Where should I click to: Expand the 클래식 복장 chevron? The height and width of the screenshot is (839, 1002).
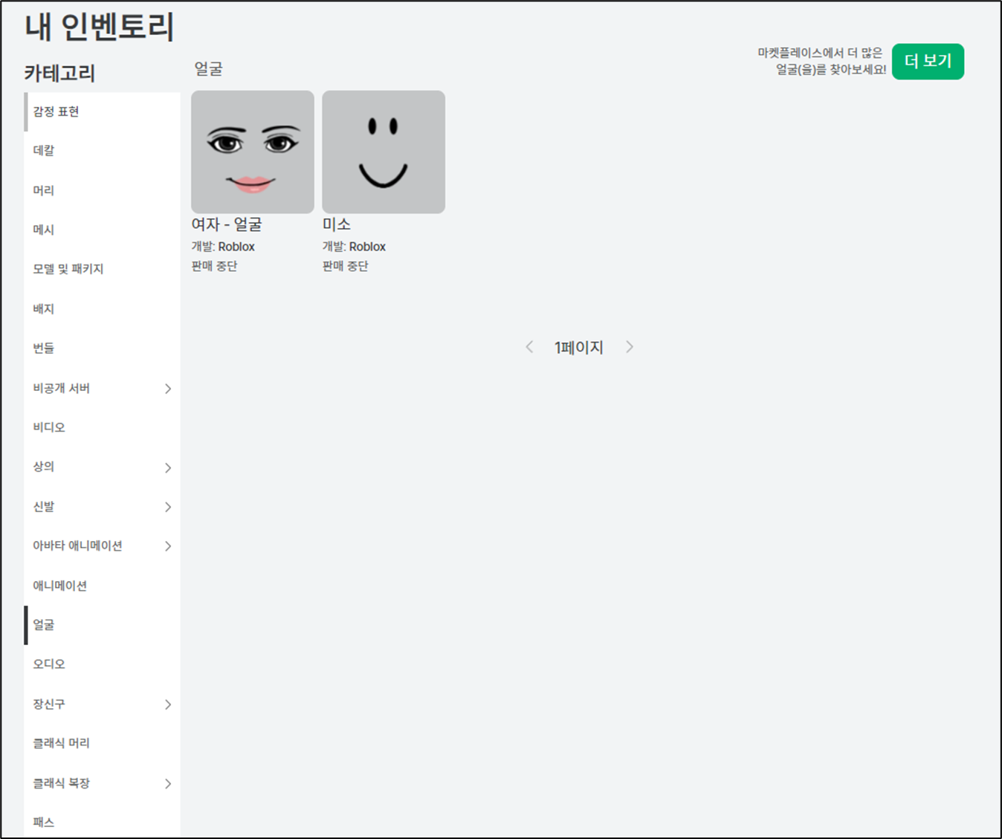click(x=168, y=783)
